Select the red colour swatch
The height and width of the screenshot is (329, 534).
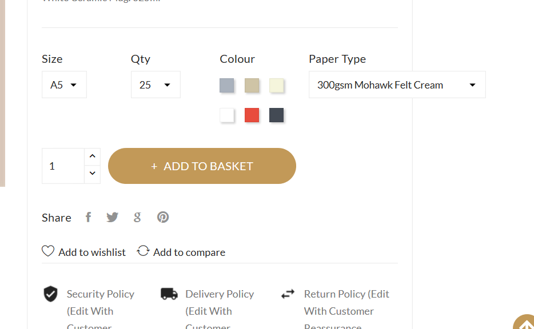coord(252,115)
